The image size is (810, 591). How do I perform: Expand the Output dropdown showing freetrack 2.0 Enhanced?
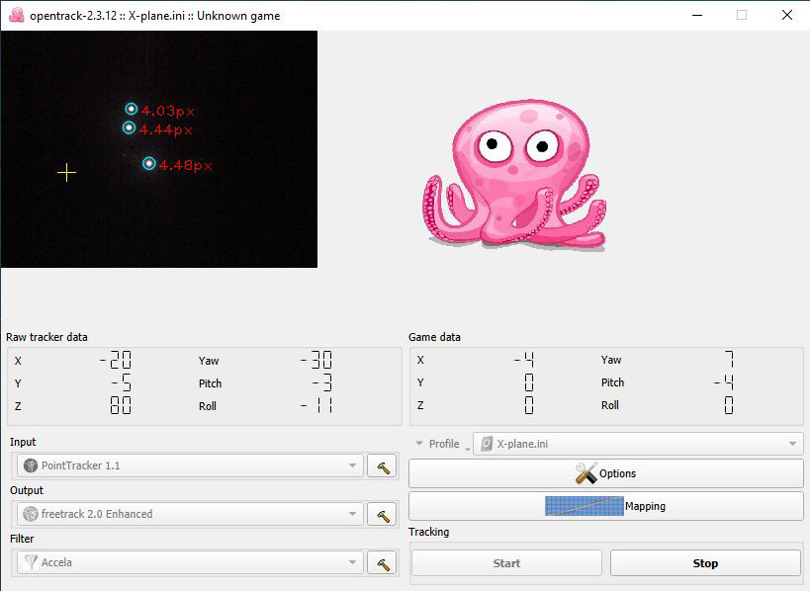189,514
